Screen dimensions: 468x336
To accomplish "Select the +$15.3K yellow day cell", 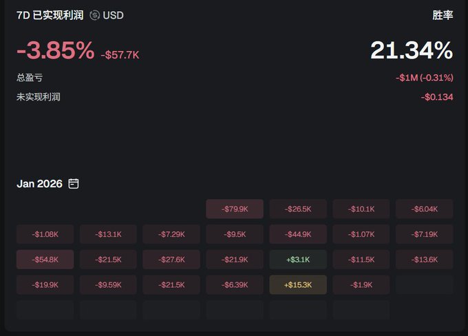I will pos(298,285).
